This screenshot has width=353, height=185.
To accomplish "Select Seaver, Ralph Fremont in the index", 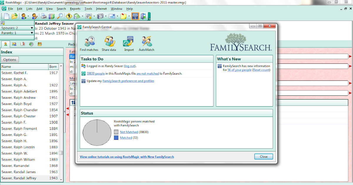I will (x=29, y=129).
